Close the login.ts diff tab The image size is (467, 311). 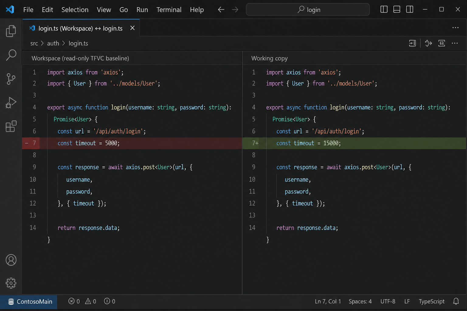133,28
